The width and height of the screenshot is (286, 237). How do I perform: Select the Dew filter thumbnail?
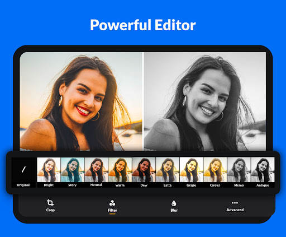tap(144, 170)
